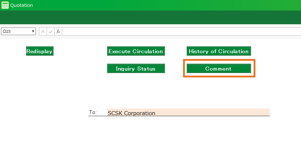
Task: Click blank sheet area directly below Redisplay button
Action: [40, 72]
